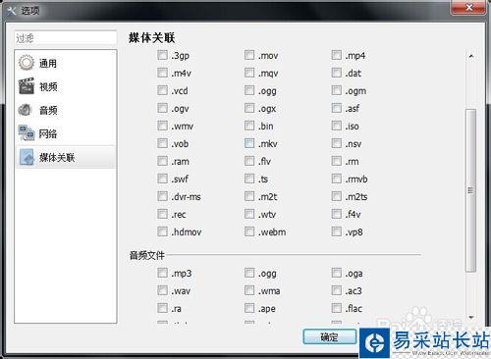Viewport: 491px width, 359px height.
Task: Tick the .swf checkbox
Action: (162, 179)
